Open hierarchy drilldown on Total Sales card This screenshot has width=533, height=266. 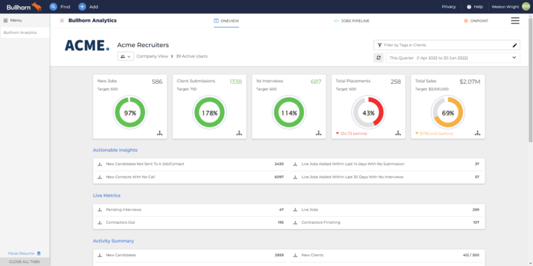point(477,133)
